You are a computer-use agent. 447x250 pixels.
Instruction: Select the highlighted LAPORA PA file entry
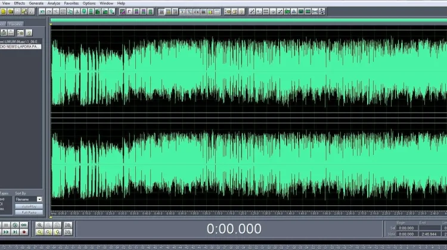point(20,46)
